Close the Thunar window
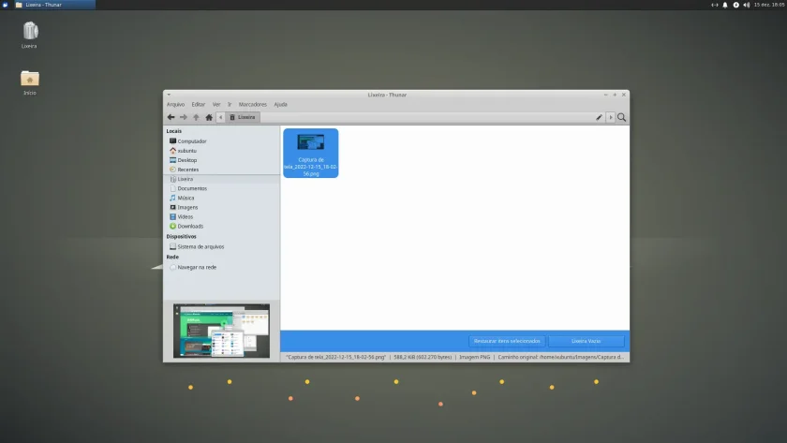This screenshot has width=787, height=443. [x=624, y=95]
